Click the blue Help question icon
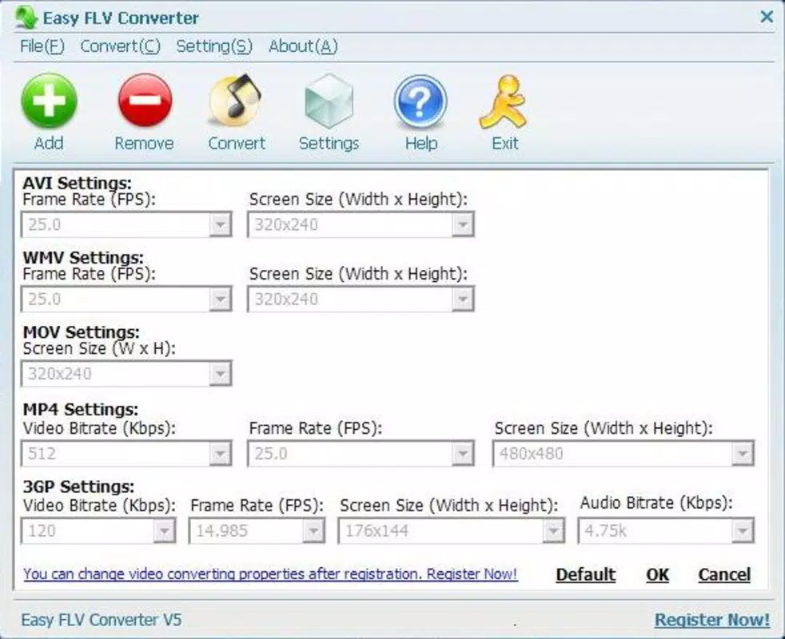 [420, 101]
